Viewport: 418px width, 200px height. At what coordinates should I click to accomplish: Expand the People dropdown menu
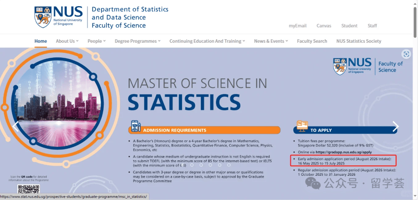96,41
